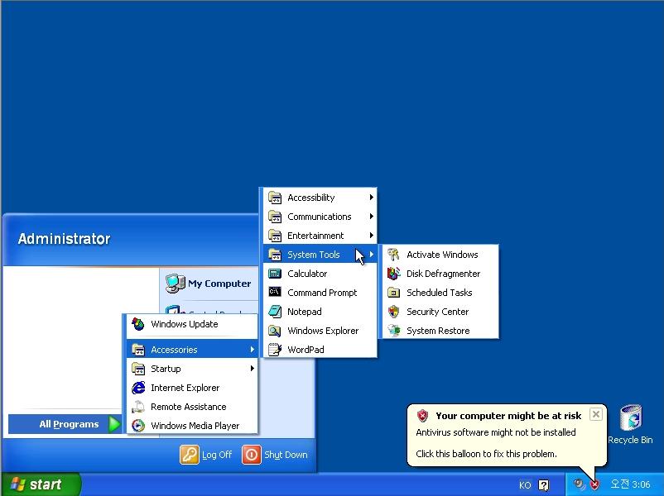Click the Windows Update text label
This screenshot has width=664, height=496.
(185, 324)
